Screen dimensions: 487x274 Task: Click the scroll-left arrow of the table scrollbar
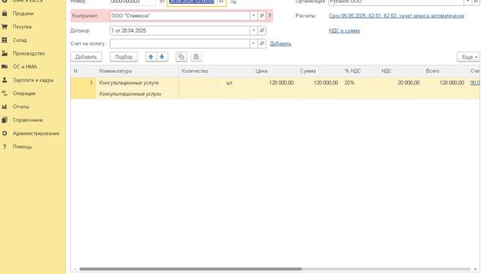tap(75, 269)
